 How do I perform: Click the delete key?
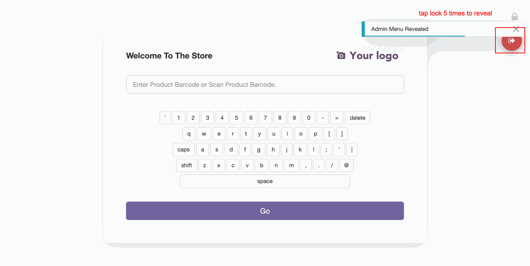coord(357,118)
